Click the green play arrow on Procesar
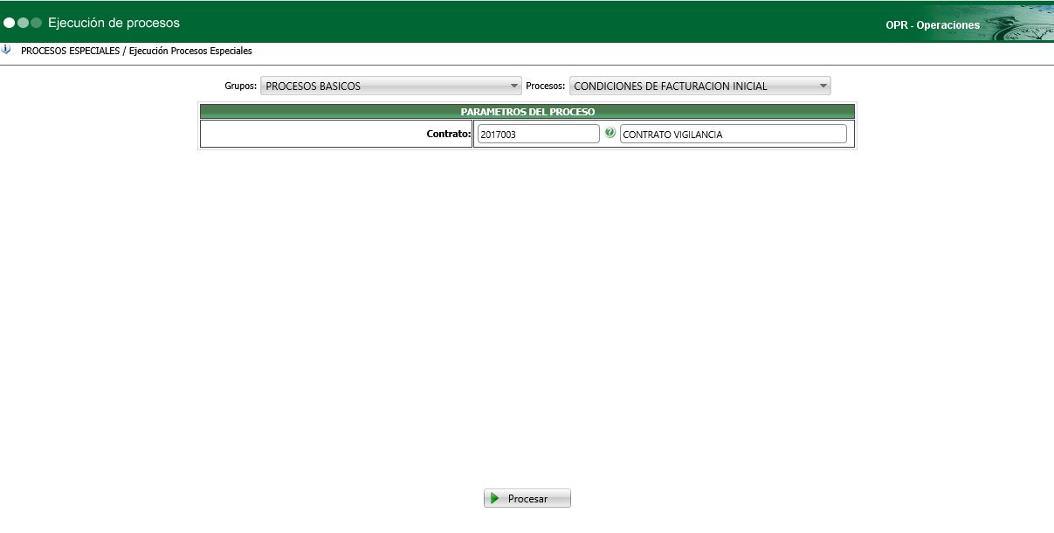1054x533 pixels. (495, 498)
